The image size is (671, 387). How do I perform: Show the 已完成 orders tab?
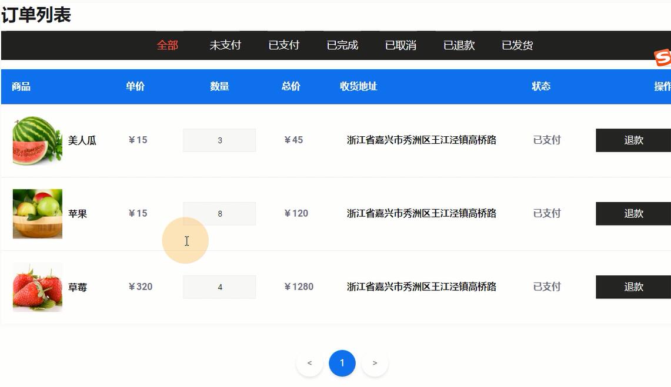pos(342,45)
